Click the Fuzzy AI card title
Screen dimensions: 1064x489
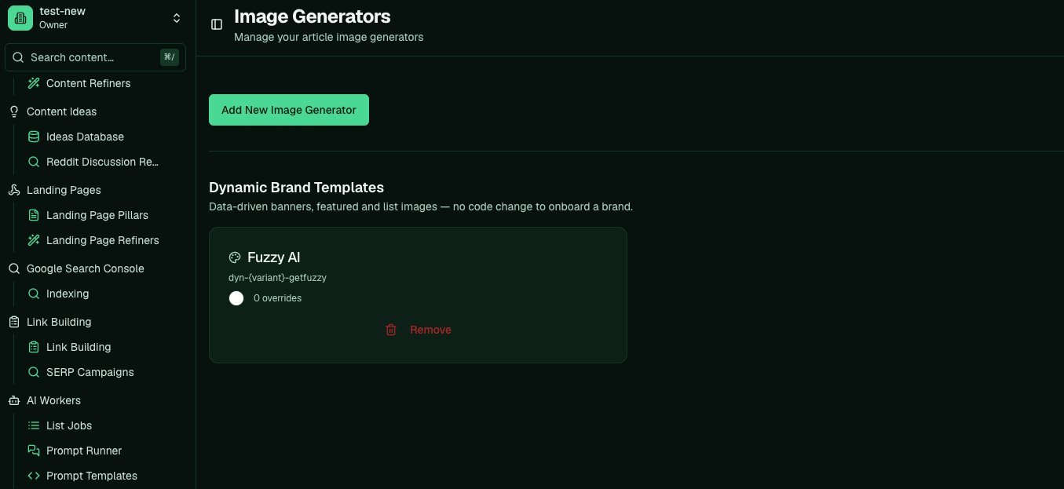click(274, 257)
